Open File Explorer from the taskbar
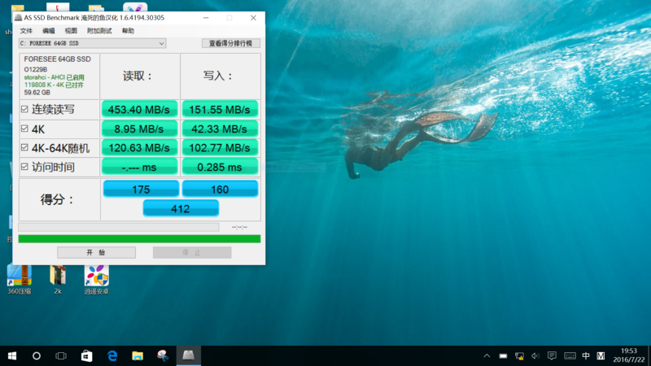 pos(138,355)
